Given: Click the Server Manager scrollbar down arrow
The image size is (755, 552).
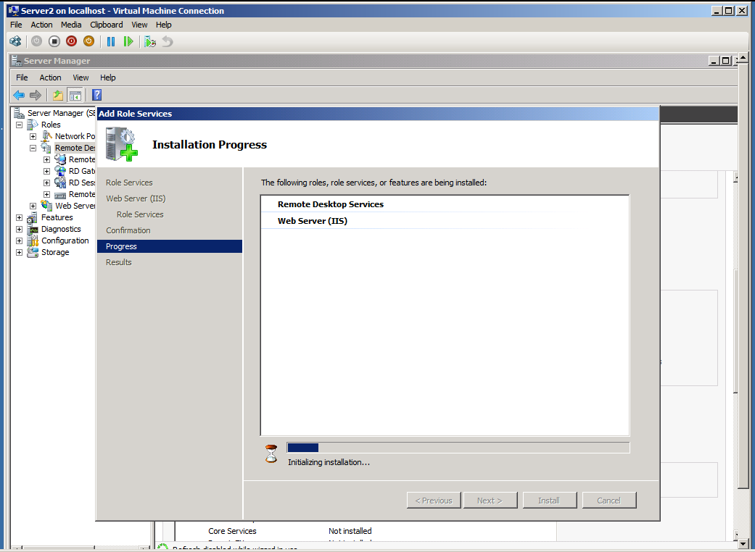Looking at the screenshot, I should pyautogui.click(x=735, y=535).
